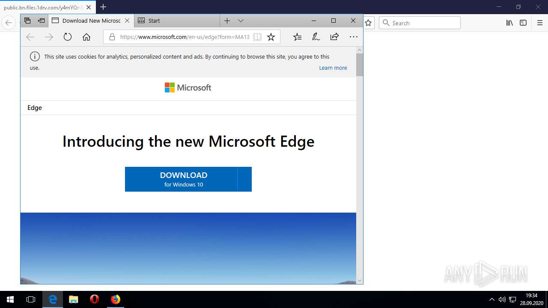Click Edge icon on taskbar
This screenshot has height=308, width=548.
[x=53, y=299]
